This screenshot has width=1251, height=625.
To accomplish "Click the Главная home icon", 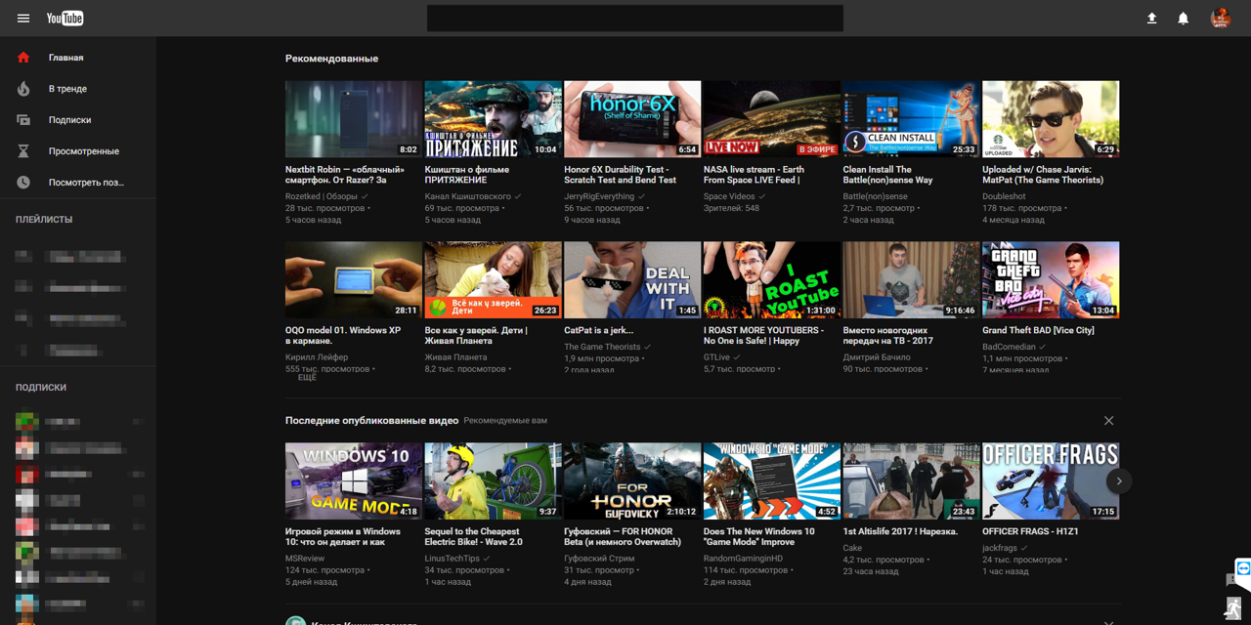I will [x=23, y=58].
